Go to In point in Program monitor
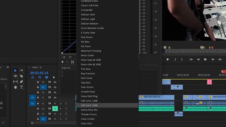The height and width of the screenshot is (127, 226). coord(191,59)
